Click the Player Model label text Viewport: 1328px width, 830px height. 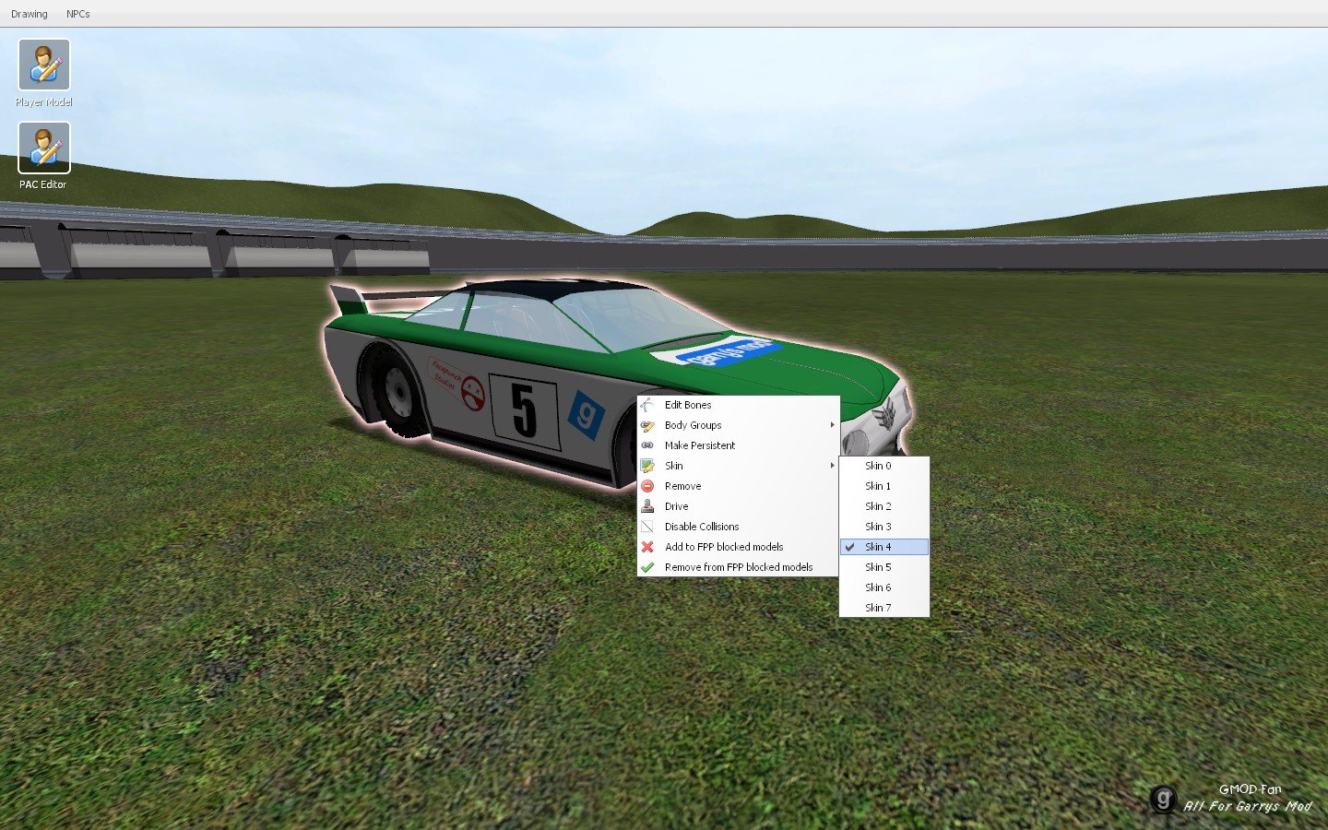pos(44,102)
